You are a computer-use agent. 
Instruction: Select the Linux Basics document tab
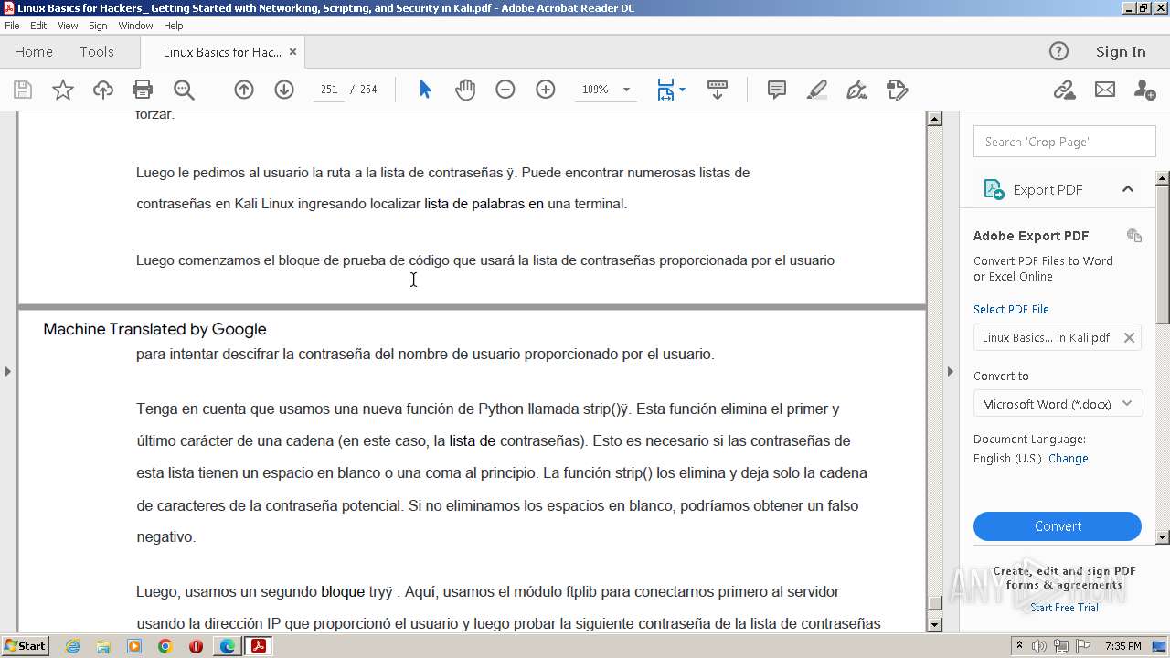coord(222,52)
